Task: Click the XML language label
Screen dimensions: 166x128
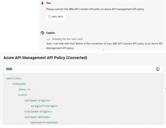Action: click(9, 69)
